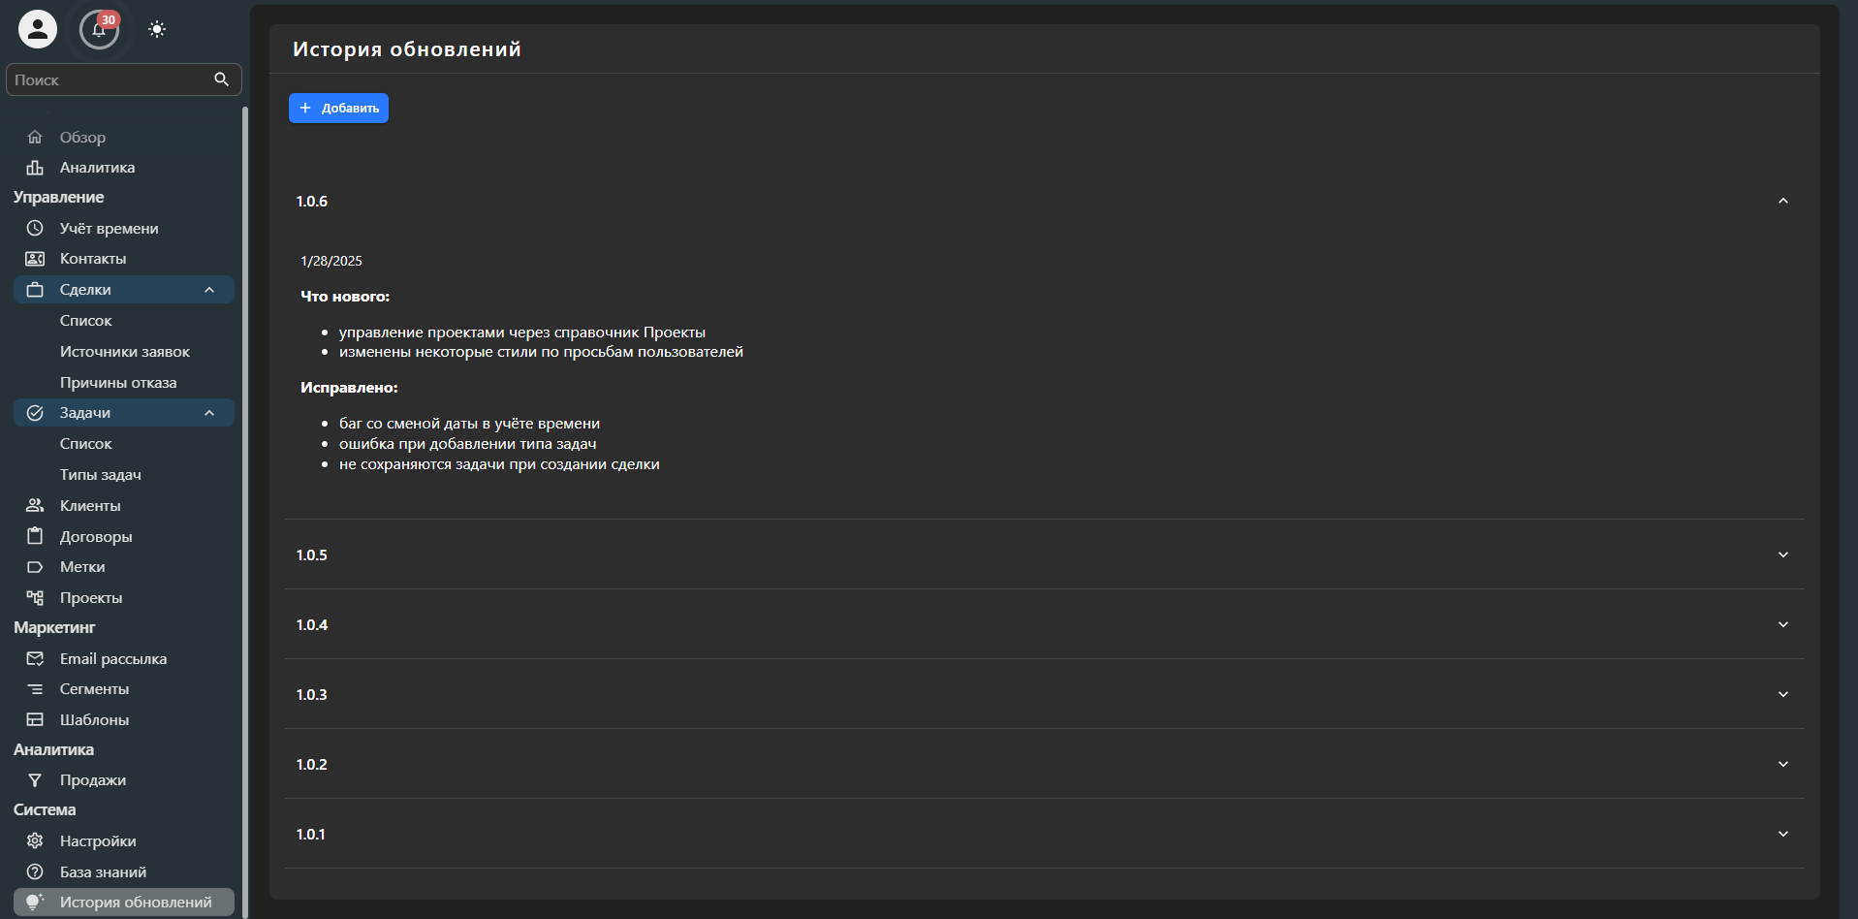The image size is (1858, 919).
Task: Collapse the Сделки sidebar group
Action: [x=209, y=290]
